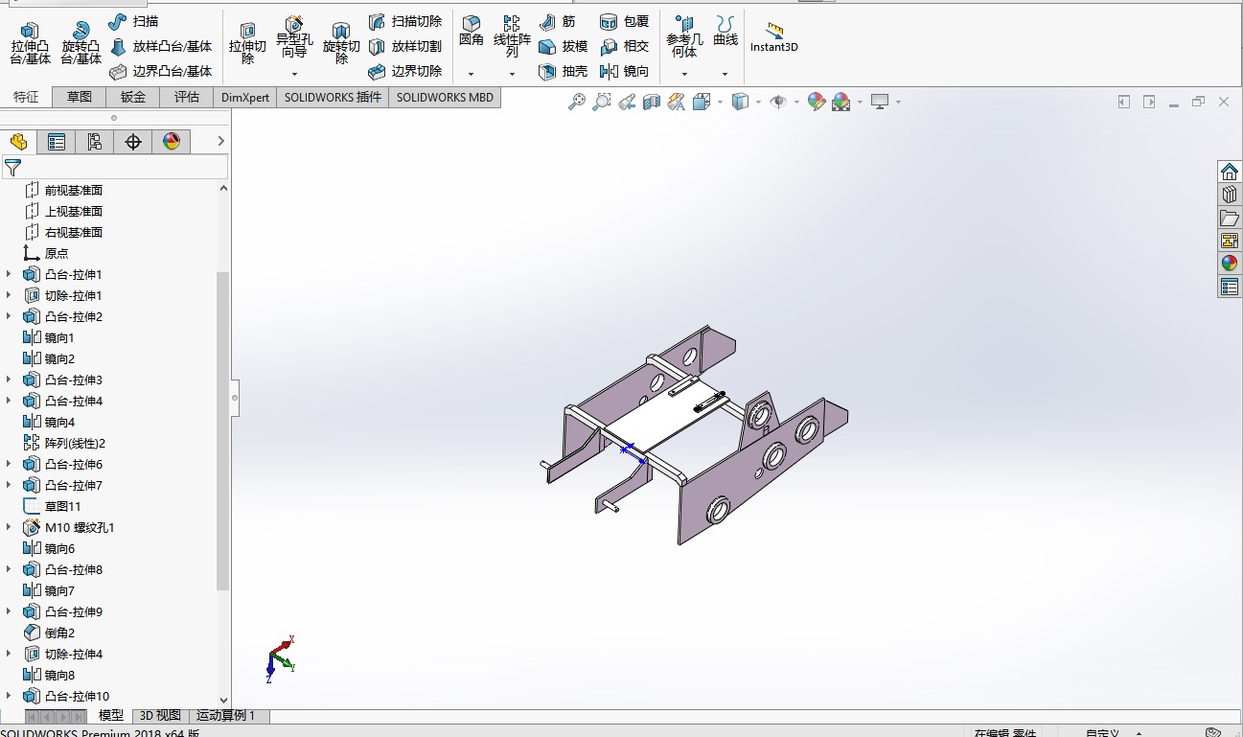1243x737 pixels.
Task: Expand the panel tabs chevron arrow
Action: (x=220, y=142)
